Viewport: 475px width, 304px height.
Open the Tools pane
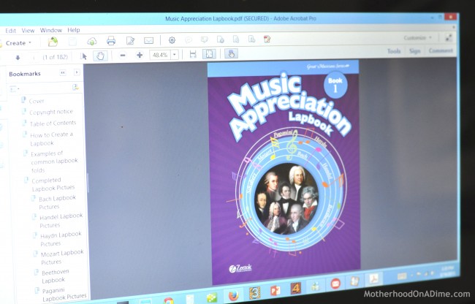[394, 51]
